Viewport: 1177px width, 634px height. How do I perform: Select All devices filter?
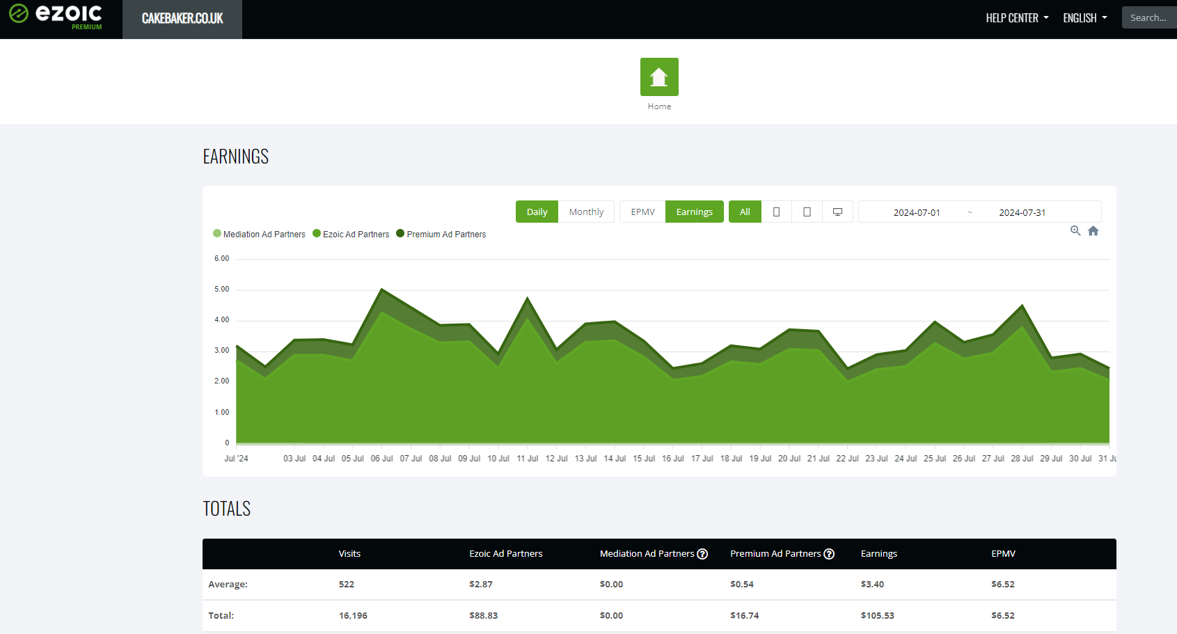[745, 212]
